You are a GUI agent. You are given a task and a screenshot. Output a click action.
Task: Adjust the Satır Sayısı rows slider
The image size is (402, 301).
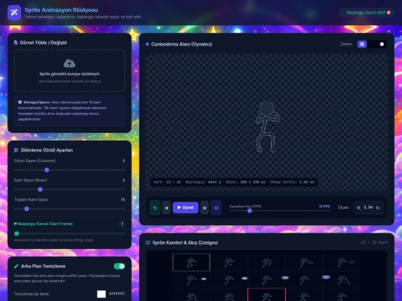tap(69, 190)
